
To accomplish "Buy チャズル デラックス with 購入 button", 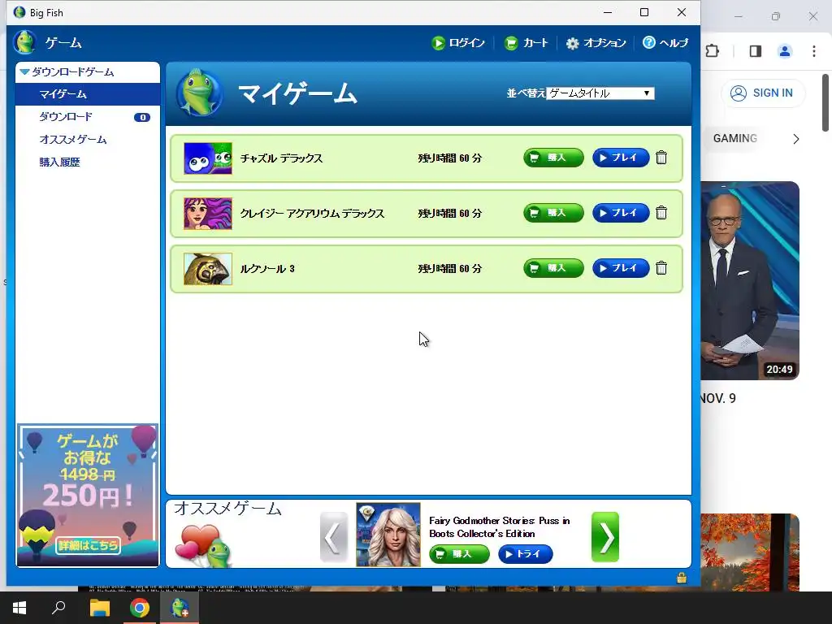I will 553,158.
